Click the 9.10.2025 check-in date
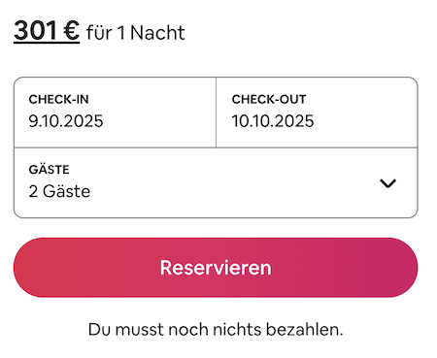Viewport: 437px width, 358px height. pyautogui.click(x=66, y=121)
